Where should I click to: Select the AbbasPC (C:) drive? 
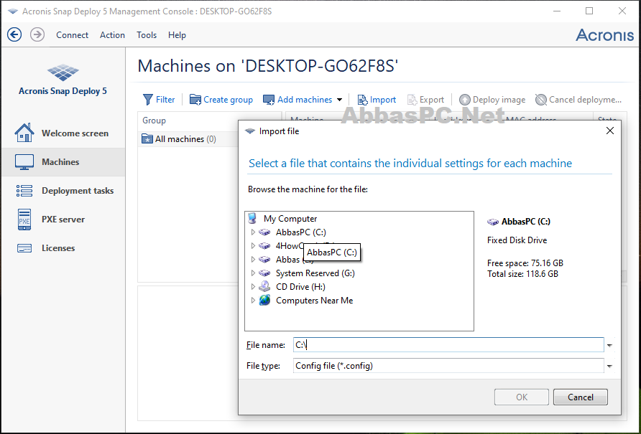(301, 232)
